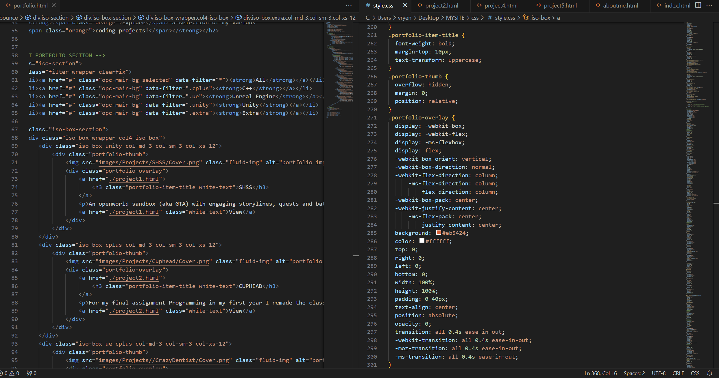This screenshot has height=378, width=719.
Task: Click 'Unreal Engine' filter text on line 63
Action: 254,97
